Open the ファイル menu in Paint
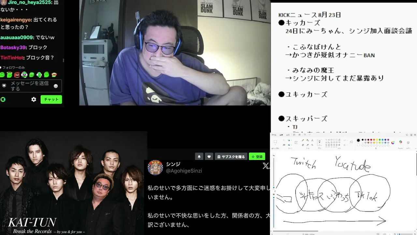The image size is (417, 235). click(274, 134)
